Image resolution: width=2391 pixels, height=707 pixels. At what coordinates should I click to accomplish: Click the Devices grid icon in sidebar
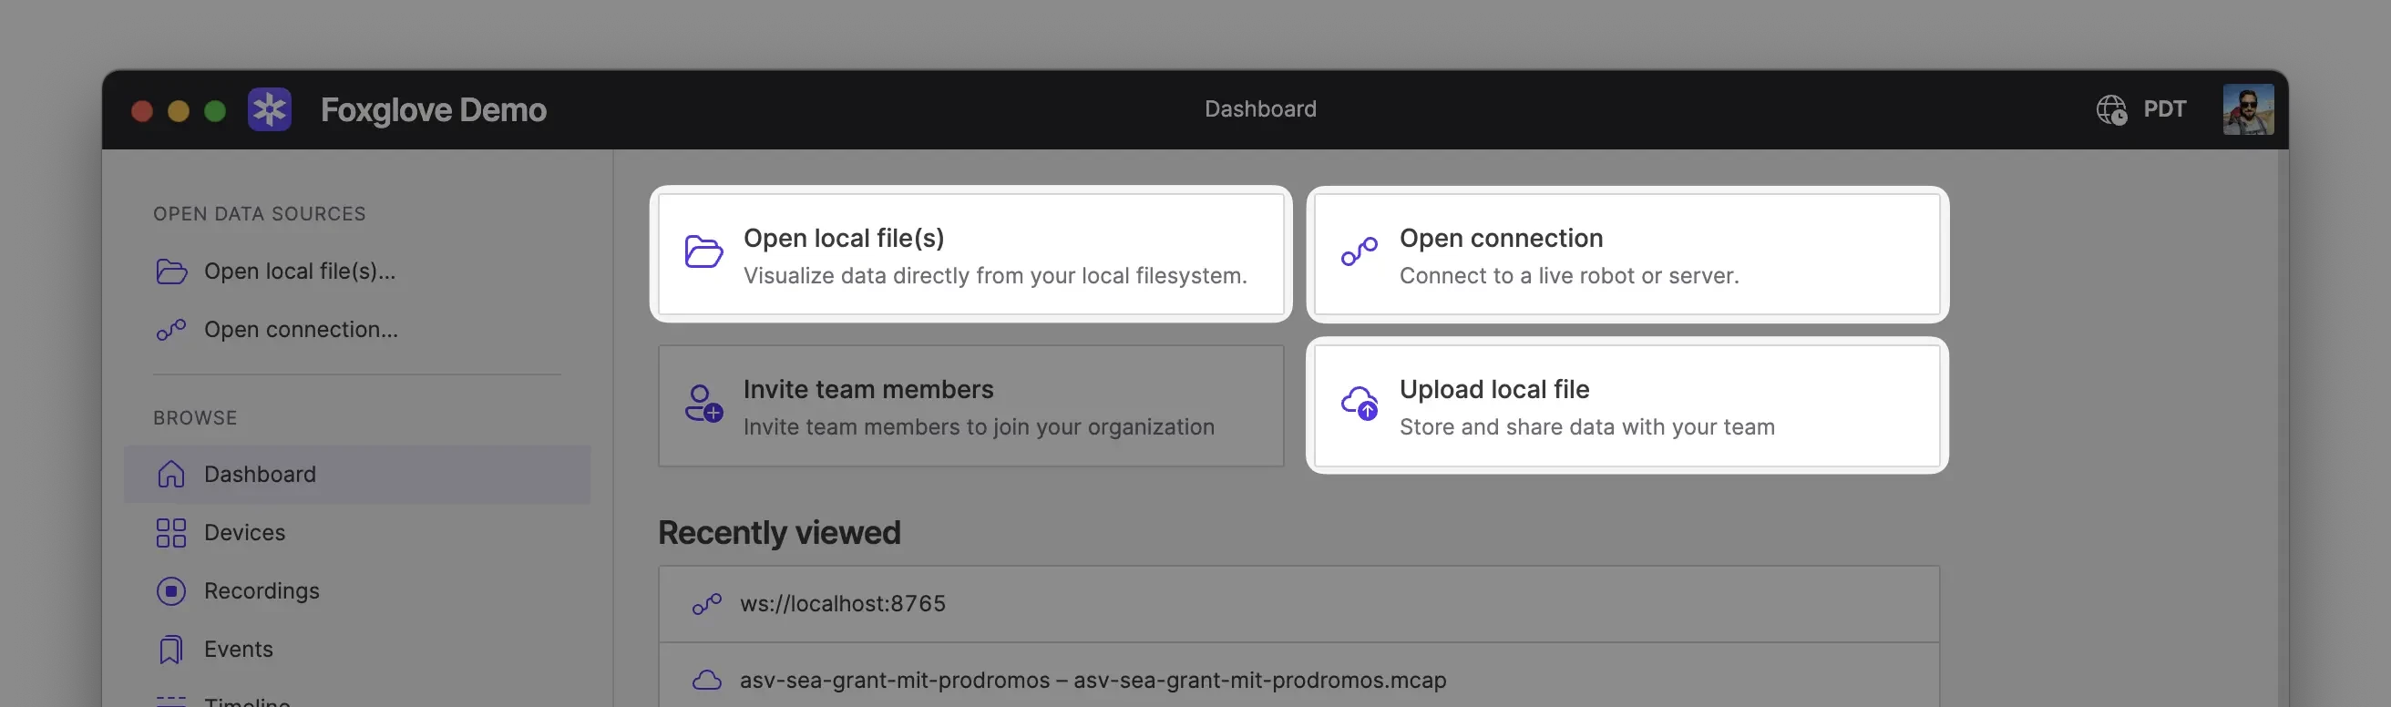(x=170, y=533)
